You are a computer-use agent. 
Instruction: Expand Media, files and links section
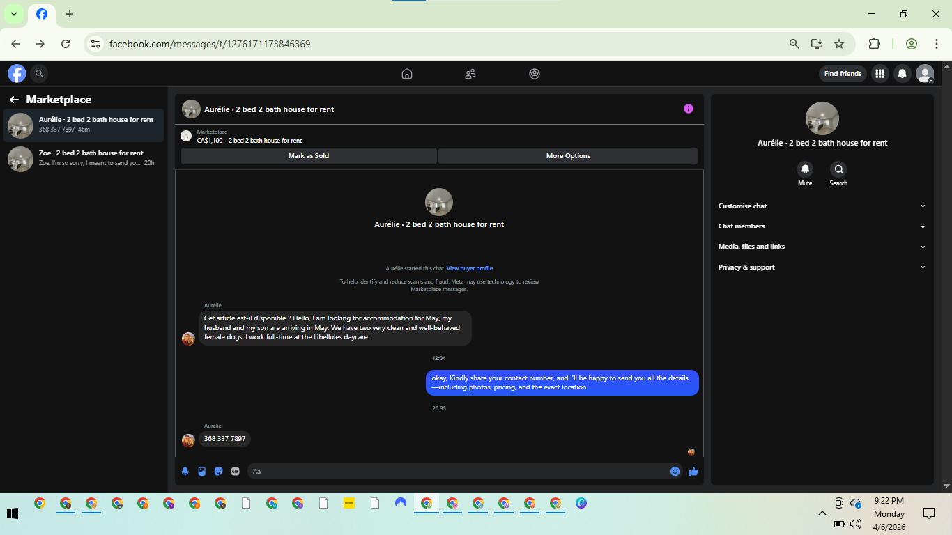822,247
